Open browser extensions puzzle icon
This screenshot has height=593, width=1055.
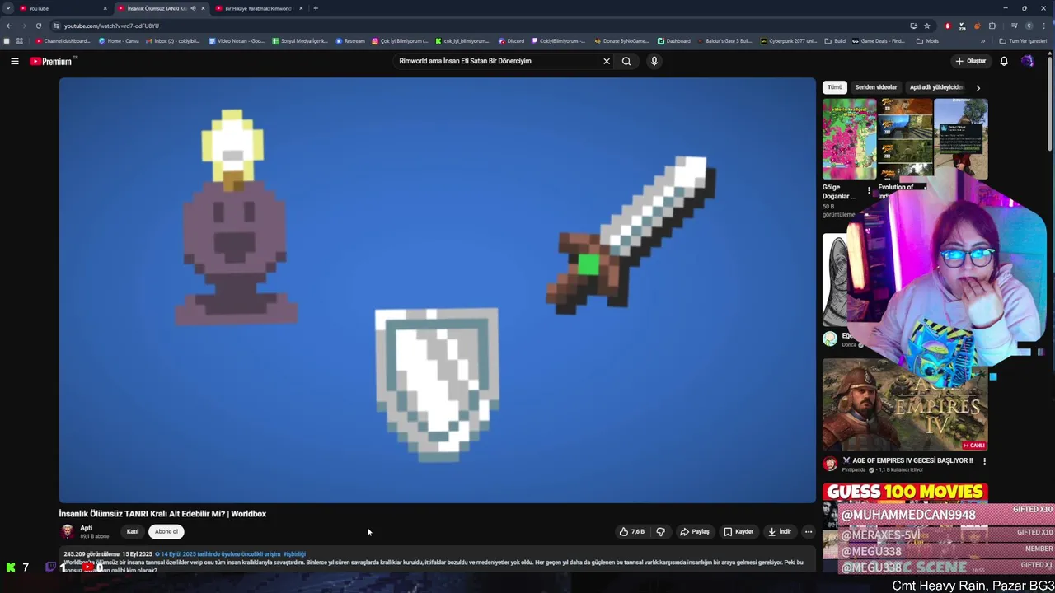992,26
